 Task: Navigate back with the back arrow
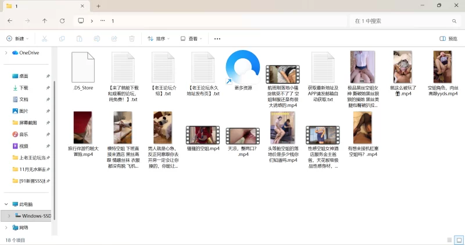(x=10, y=21)
